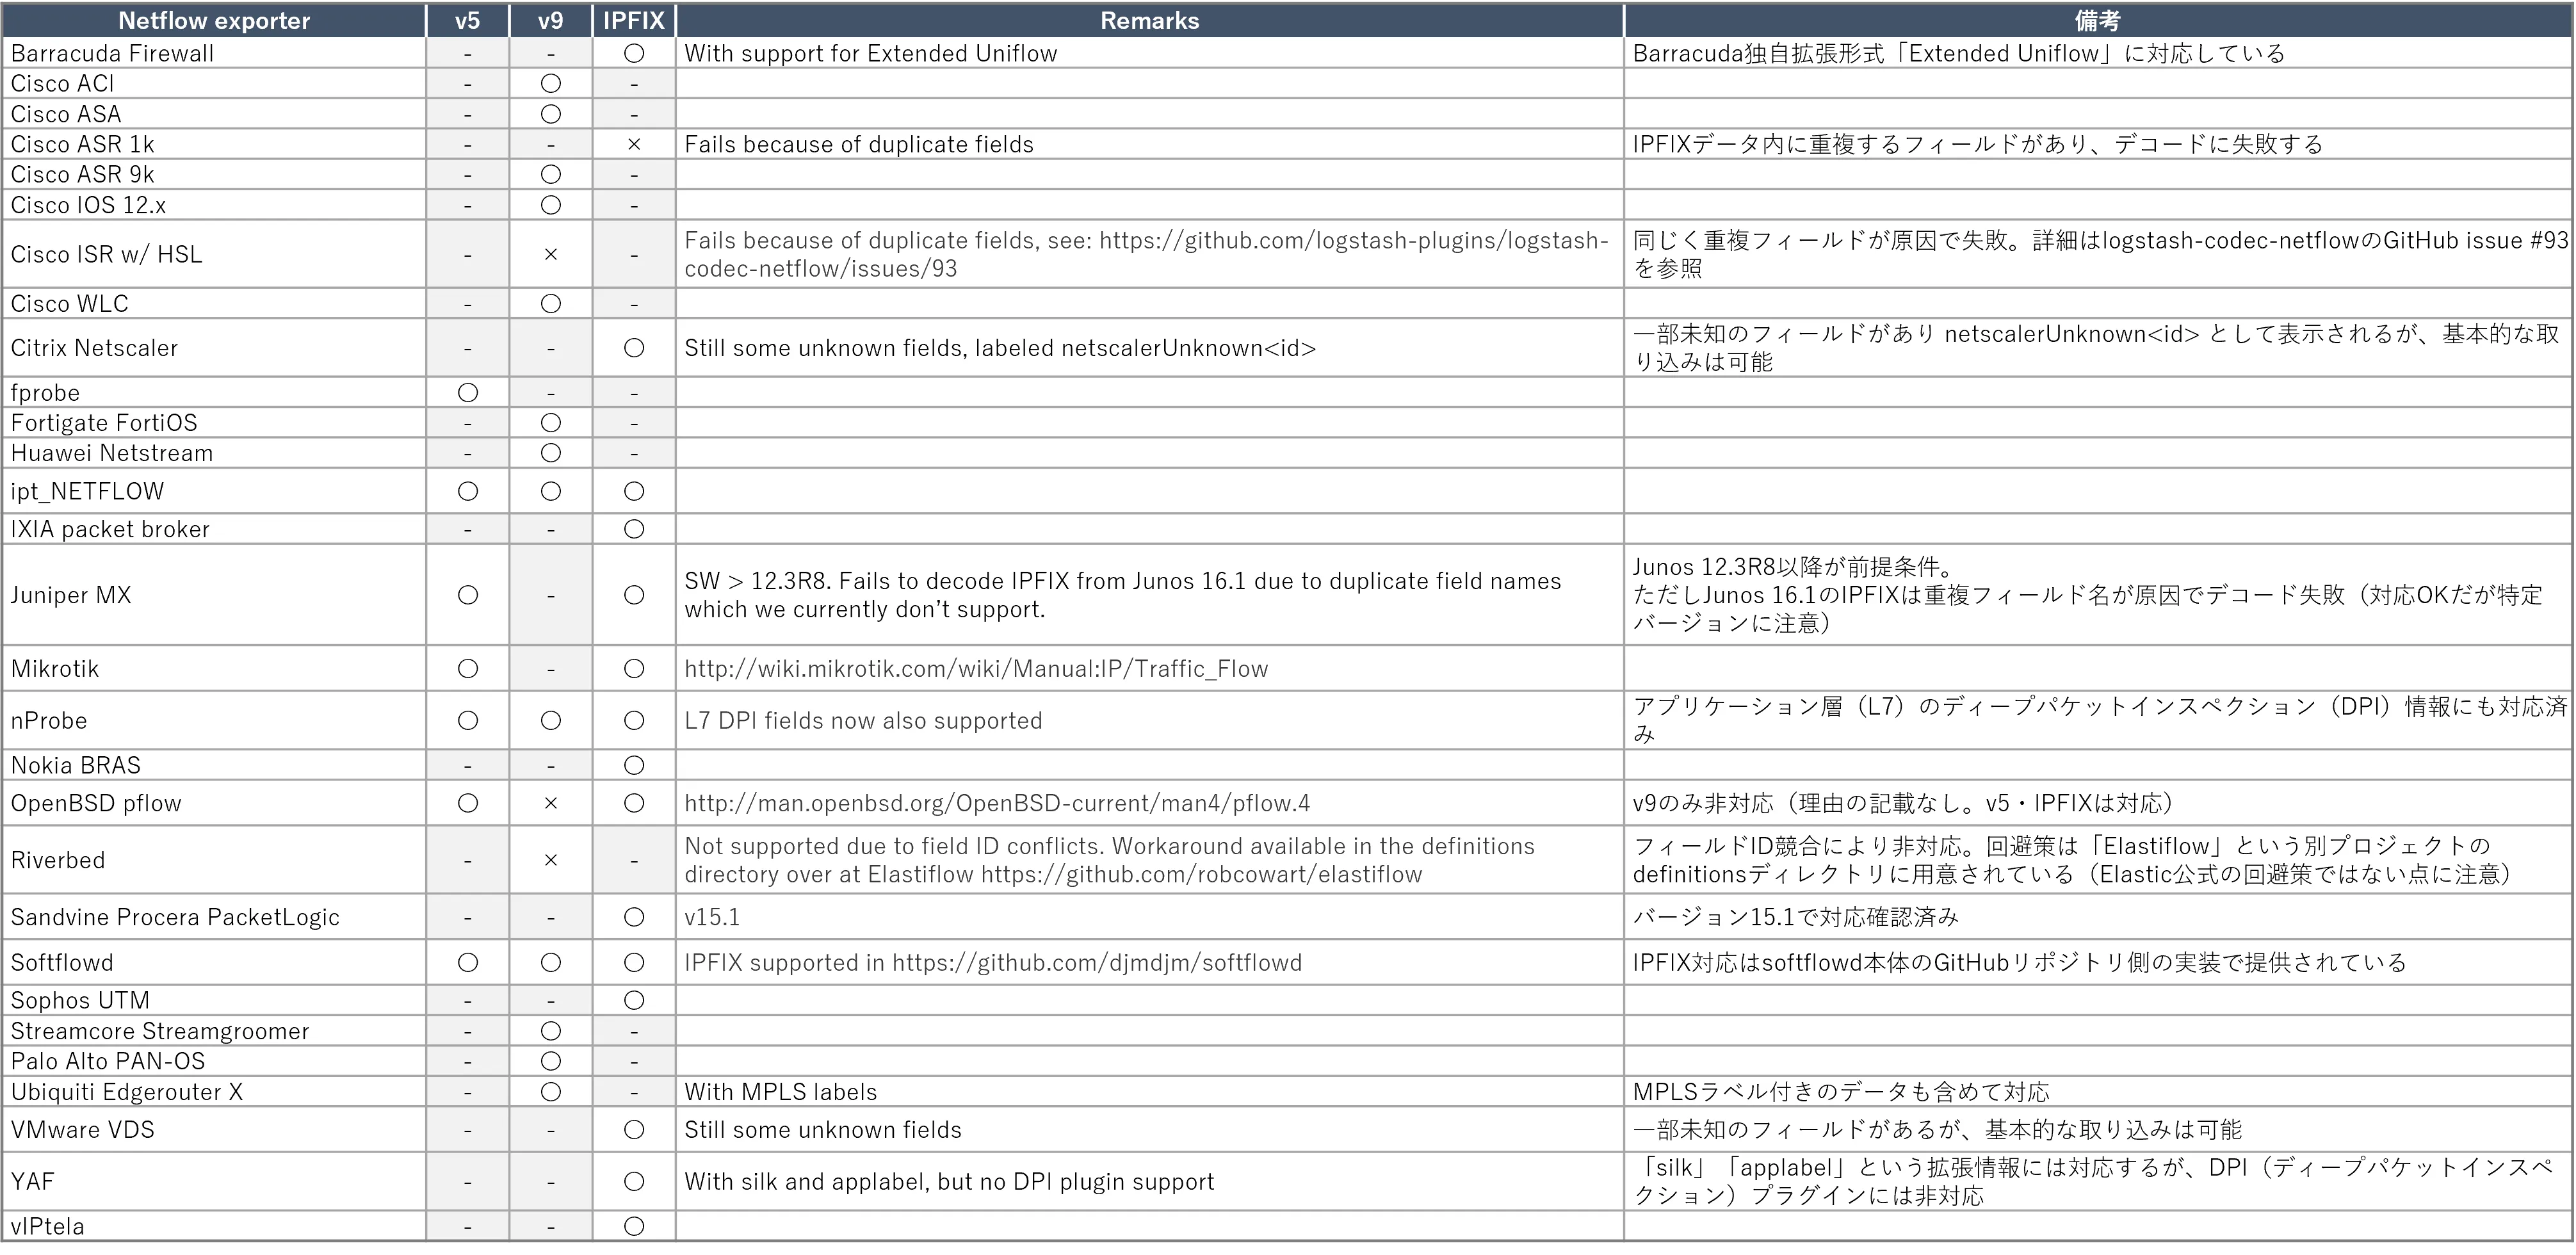Viewport: 2576px width, 1255px height.
Task: Select the 'Huawei Netstream' cell
Action: coord(214,453)
